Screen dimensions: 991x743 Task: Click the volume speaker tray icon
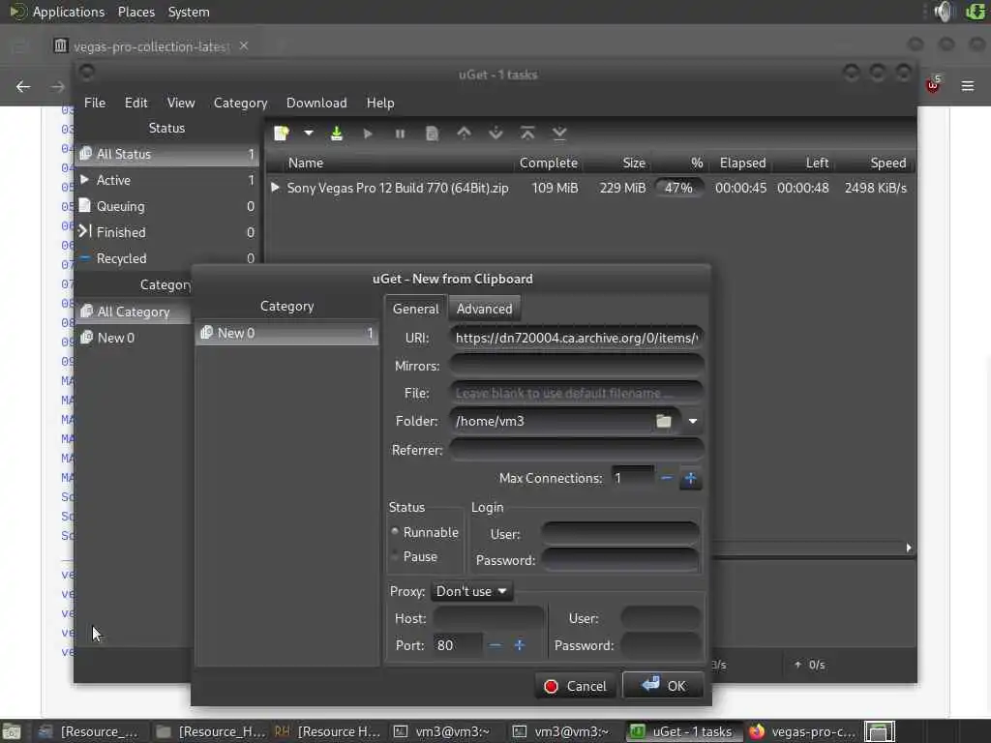click(944, 12)
